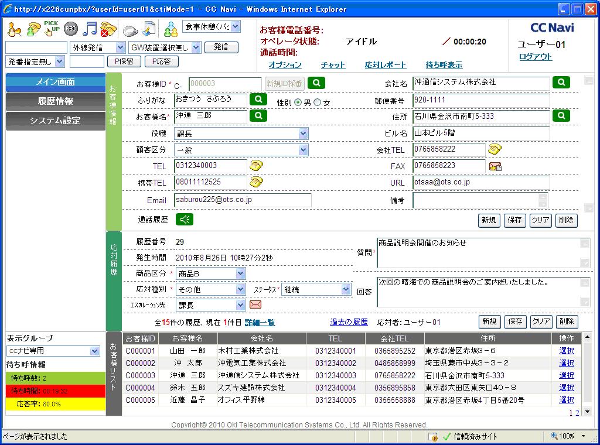Open the 過去の履歴 past history link
This screenshot has height=445, width=600.
[x=349, y=322]
